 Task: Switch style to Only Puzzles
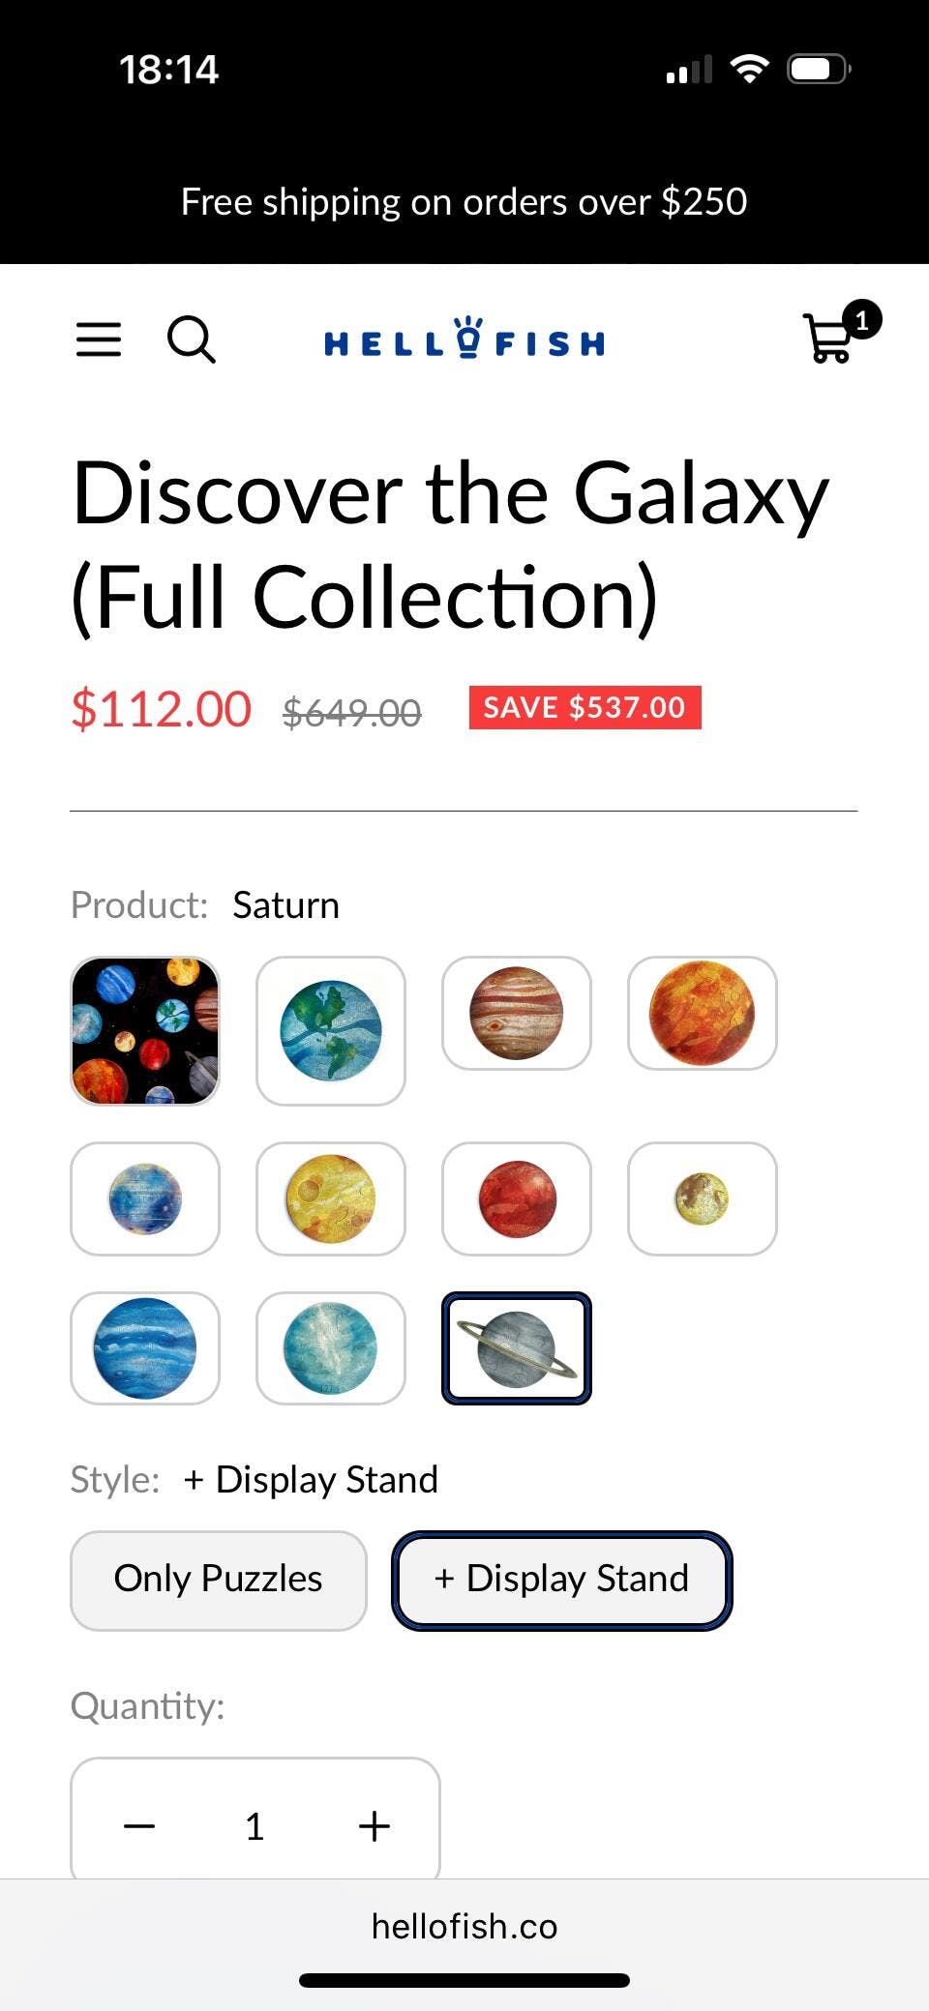219,1580
